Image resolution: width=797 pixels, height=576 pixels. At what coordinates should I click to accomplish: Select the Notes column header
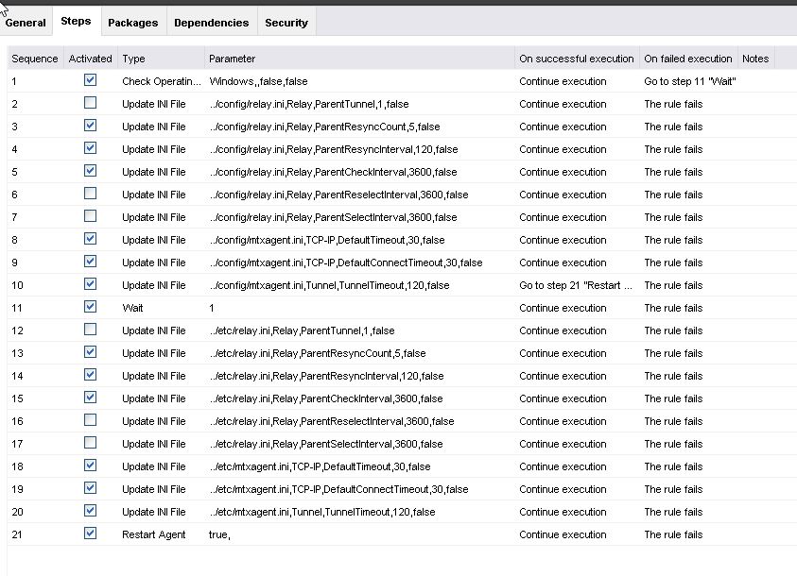pos(755,59)
